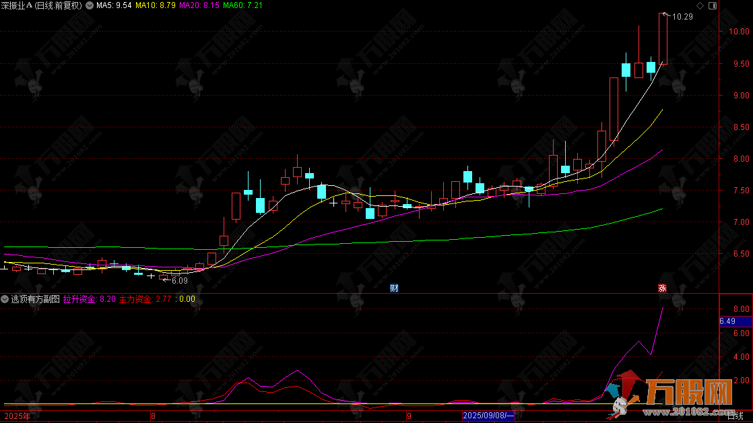This screenshot has width=753, height=423.
Task: Expand main chart indicator dropdown beside 深振业A
Action: tap(90, 5)
